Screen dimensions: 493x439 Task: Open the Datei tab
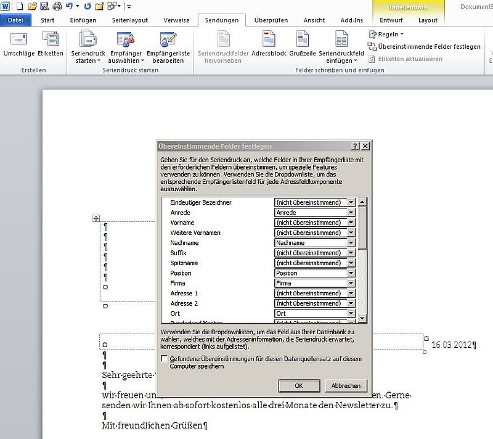point(16,20)
